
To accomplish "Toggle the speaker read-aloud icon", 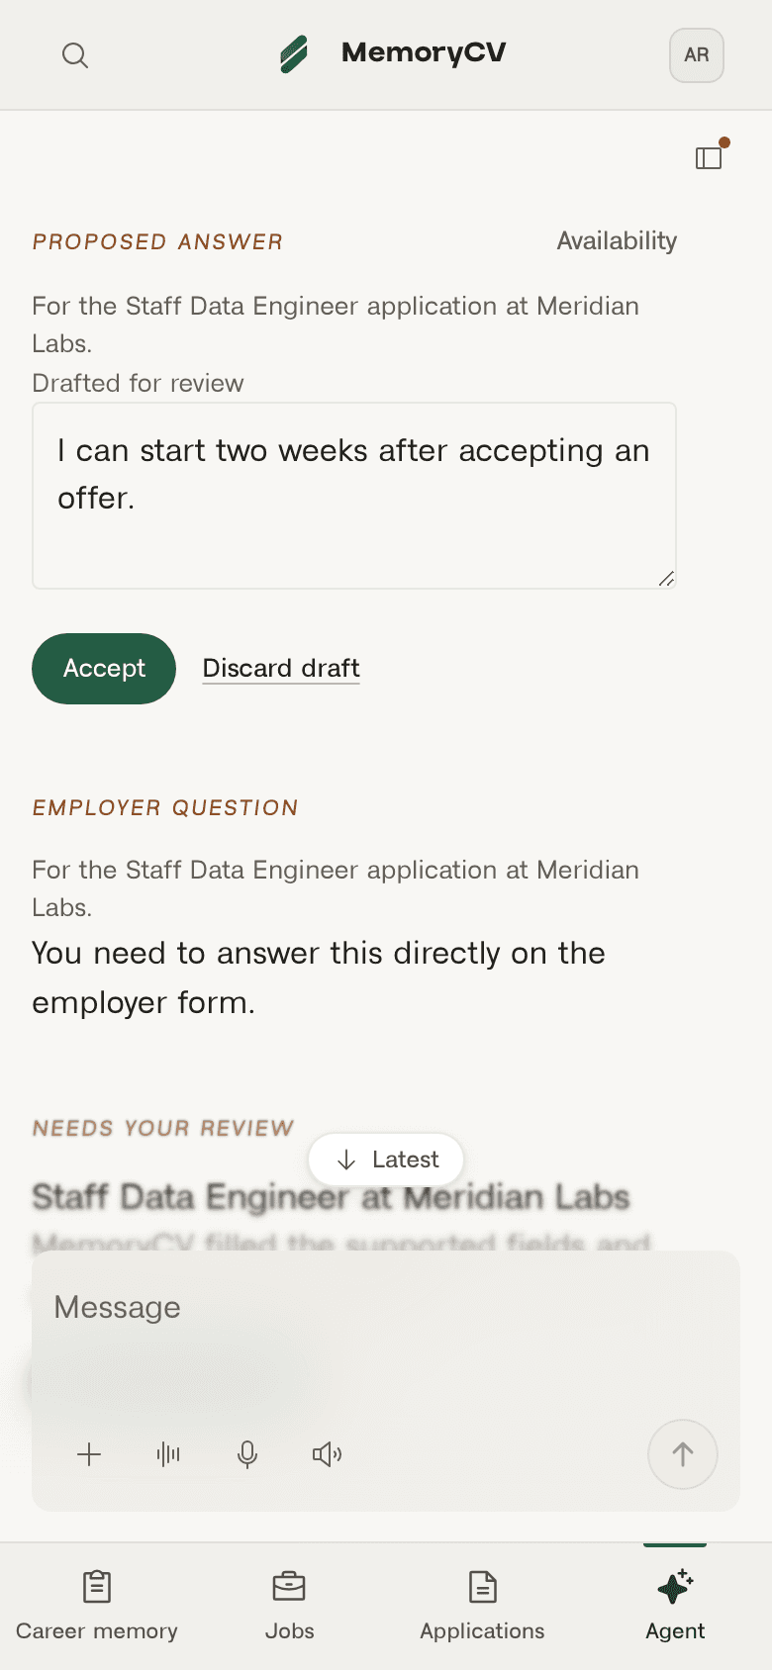I will tap(327, 1454).
